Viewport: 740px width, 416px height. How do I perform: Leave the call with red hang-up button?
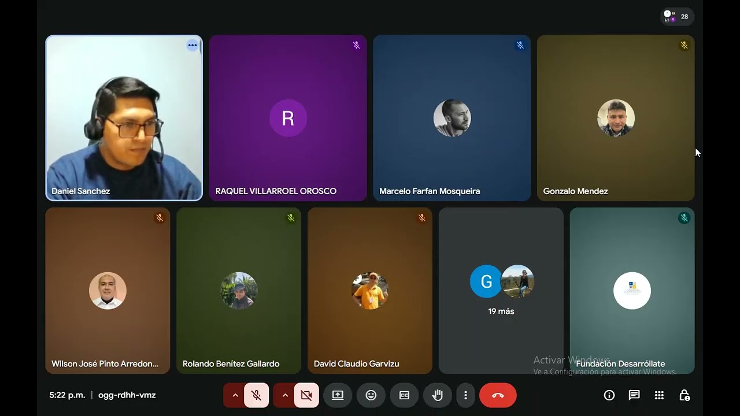click(x=498, y=395)
